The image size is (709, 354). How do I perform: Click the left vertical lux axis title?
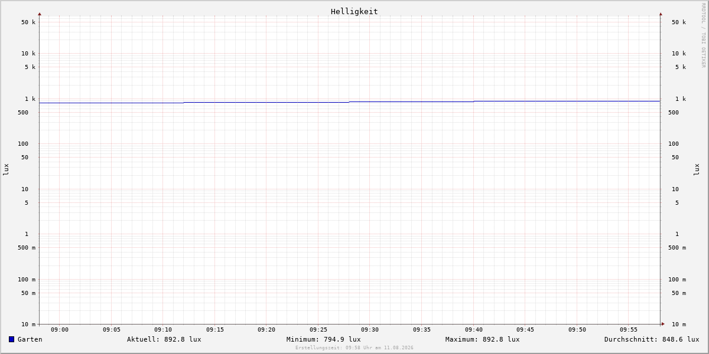point(6,169)
